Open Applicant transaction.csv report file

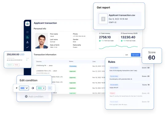pos(119,19)
